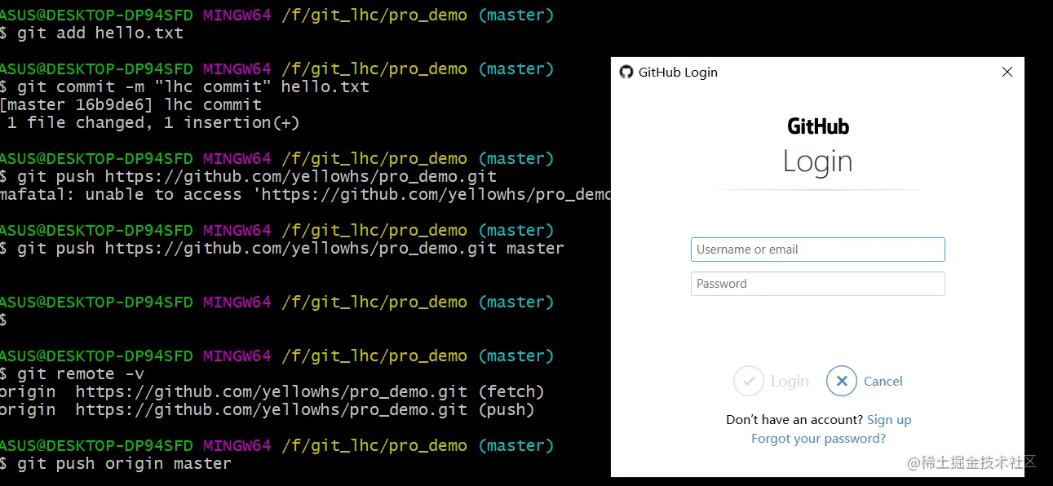The height and width of the screenshot is (486, 1053).
Task: Click the 'git push ... pro_demo.git master' command
Action: point(282,248)
